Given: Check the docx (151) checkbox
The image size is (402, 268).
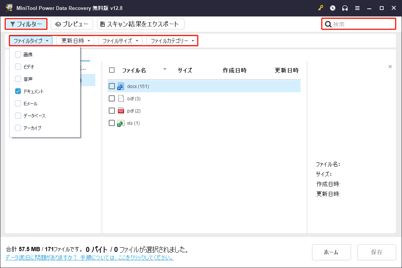Looking at the screenshot, I should tap(111, 86).
